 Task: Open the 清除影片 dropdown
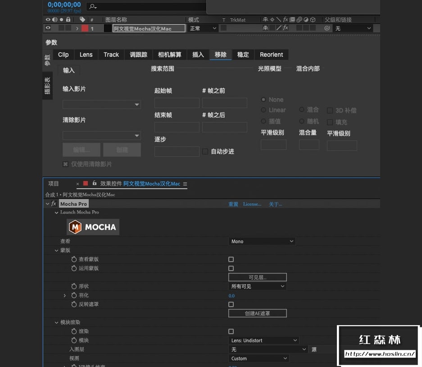[x=102, y=136]
